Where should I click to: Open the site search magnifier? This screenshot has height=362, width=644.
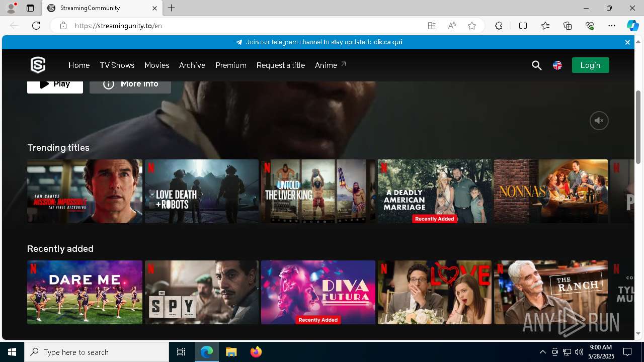pyautogui.click(x=536, y=65)
